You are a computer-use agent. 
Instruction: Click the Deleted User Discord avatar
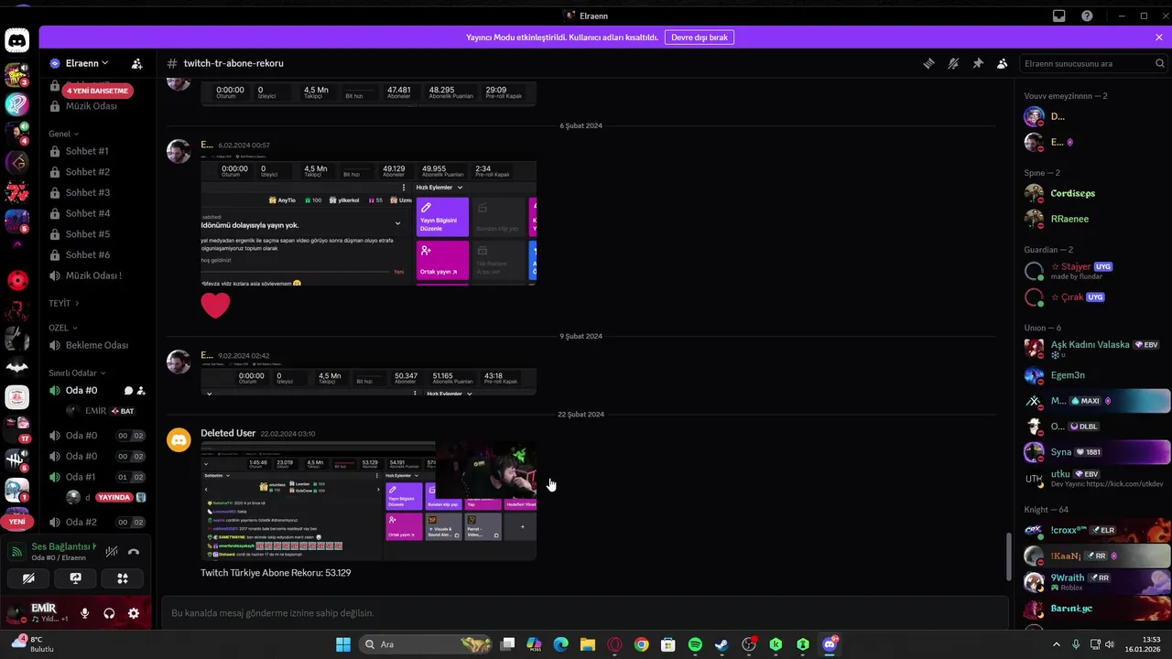179,440
